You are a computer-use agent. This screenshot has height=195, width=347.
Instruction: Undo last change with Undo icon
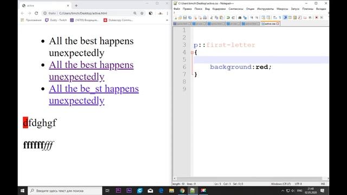(228, 17)
